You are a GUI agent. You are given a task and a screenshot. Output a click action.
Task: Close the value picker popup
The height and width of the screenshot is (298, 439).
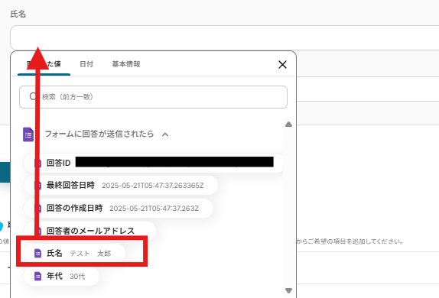point(282,65)
